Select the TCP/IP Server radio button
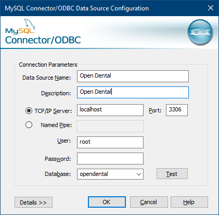219x215 pixels. 29,110
